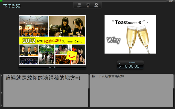
Task: Click the swap displays icon
Action: (x=79, y=4)
